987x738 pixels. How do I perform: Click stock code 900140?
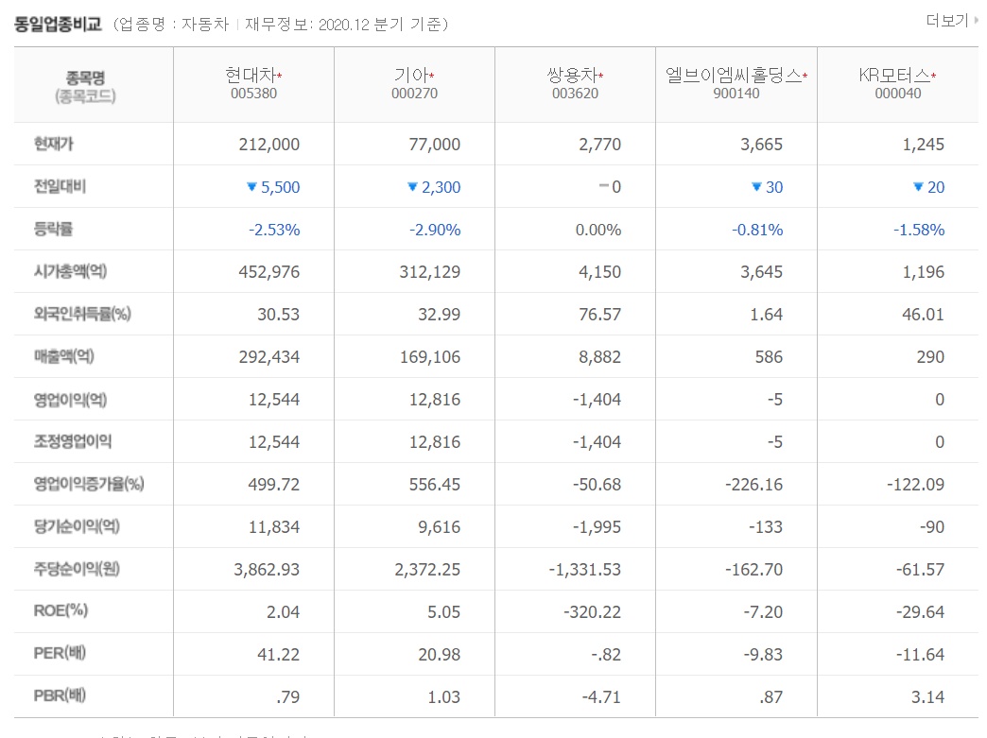(736, 94)
